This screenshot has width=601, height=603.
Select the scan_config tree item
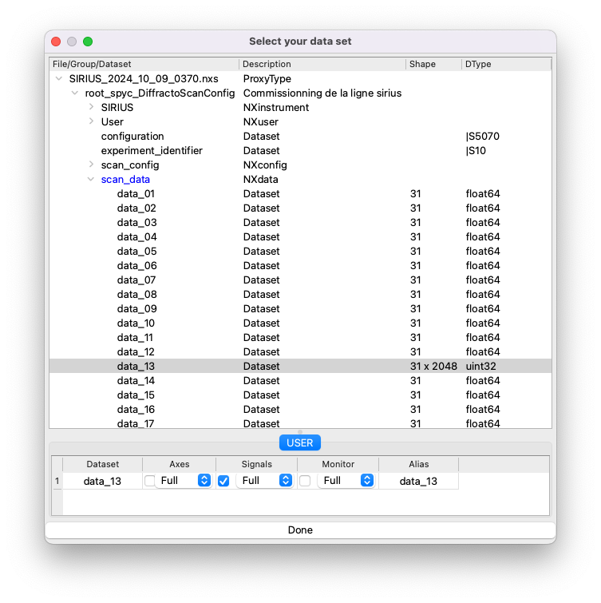tap(130, 165)
